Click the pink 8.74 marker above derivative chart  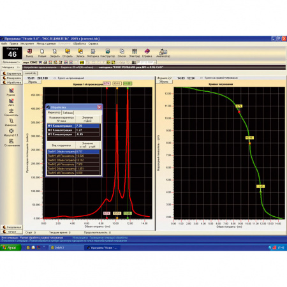pyautogui.click(x=107, y=84)
